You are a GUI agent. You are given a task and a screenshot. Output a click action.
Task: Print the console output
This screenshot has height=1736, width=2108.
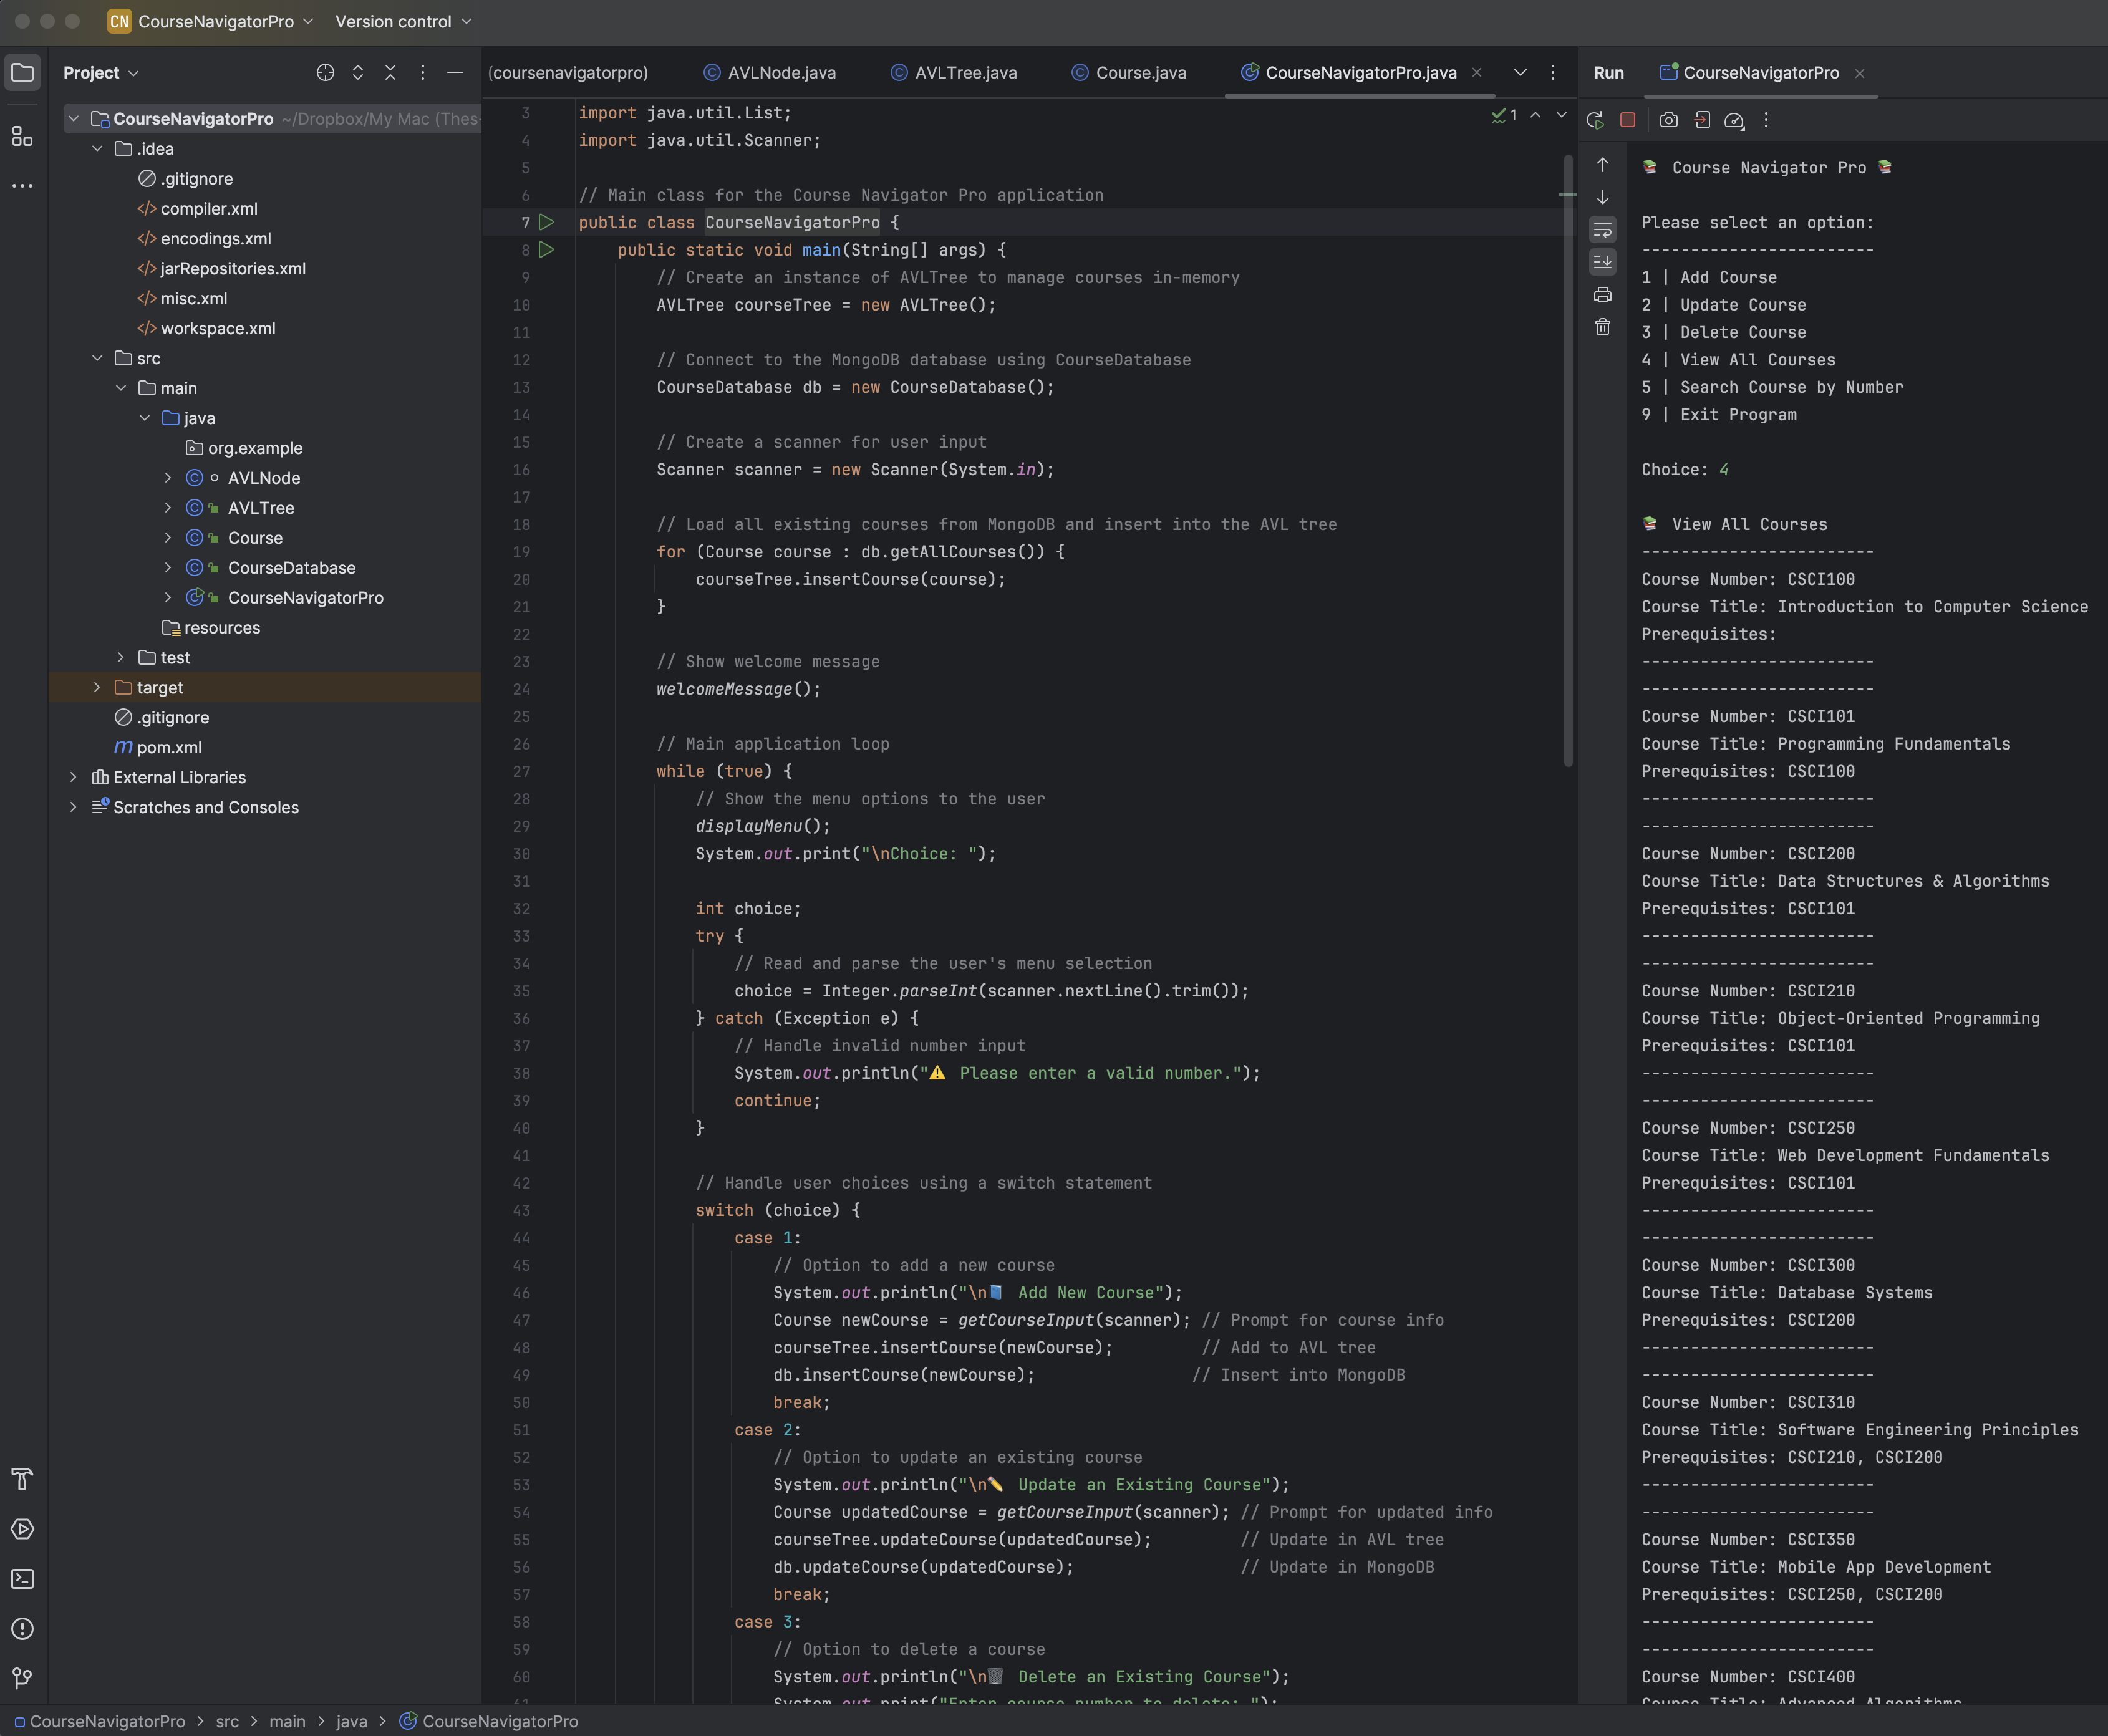point(1603,295)
